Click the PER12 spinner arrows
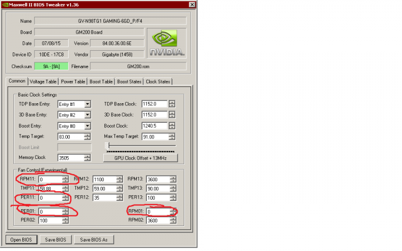The image size is (402, 251). pyautogui.click(x=119, y=197)
